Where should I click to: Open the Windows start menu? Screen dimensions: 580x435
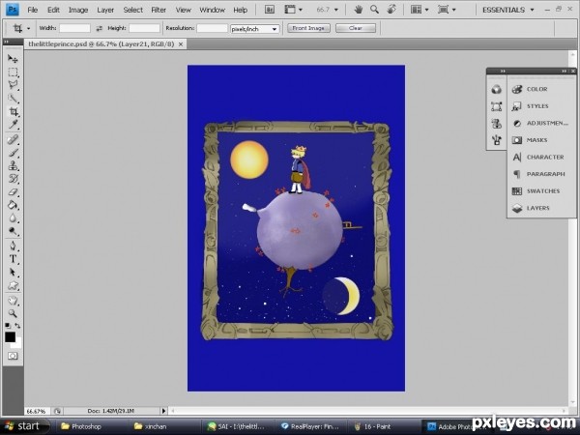click(25, 426)
